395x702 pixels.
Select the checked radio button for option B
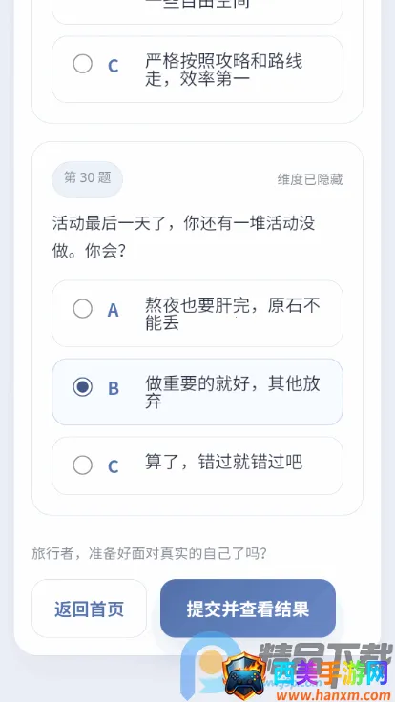point(83,387)
